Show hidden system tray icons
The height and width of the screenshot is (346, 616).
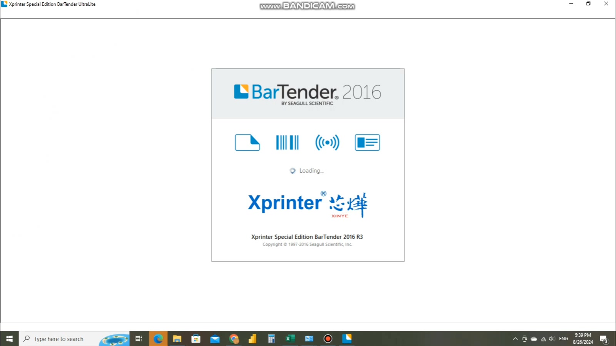click(x=515, y=339)
